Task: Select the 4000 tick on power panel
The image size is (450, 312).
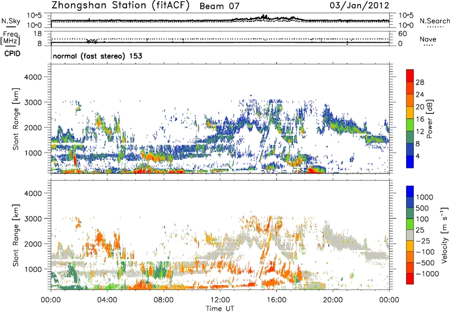Action: point(33,77)
